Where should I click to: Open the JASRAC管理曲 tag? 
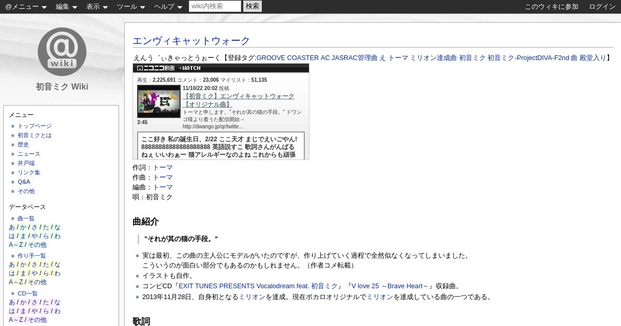tap(354, 58)
